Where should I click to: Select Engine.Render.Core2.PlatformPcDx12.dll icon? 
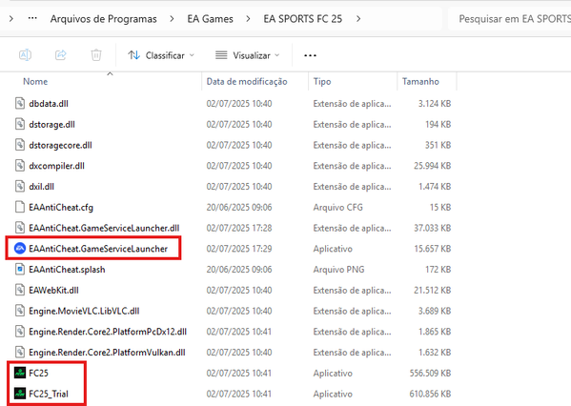[x=20, y=332]
